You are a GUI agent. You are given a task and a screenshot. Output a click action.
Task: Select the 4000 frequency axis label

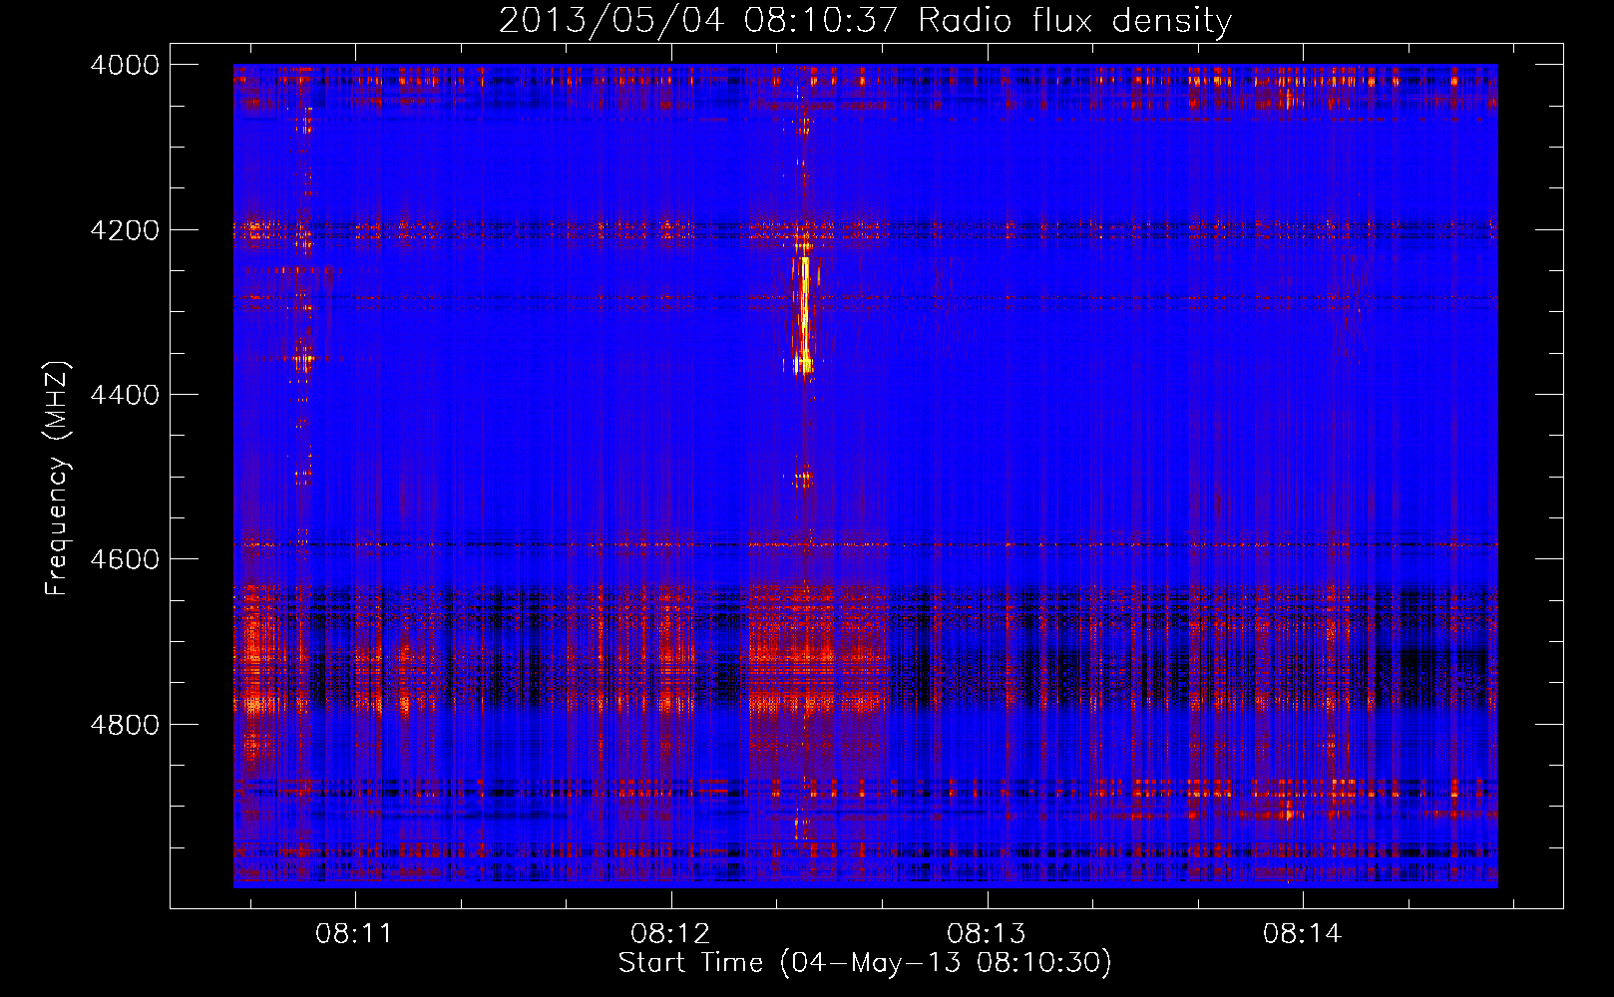[x=125, y=65]
